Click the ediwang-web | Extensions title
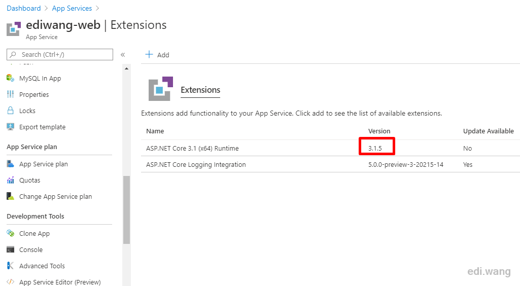The height and width of the screenshot is (286, 520). 96,25
